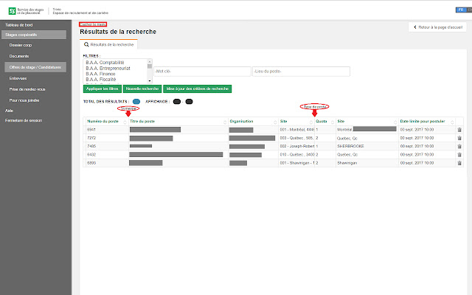Open Pour nous joindre
Image resolution: width=472 pixels, height=295 pixels.
[24, 100]
